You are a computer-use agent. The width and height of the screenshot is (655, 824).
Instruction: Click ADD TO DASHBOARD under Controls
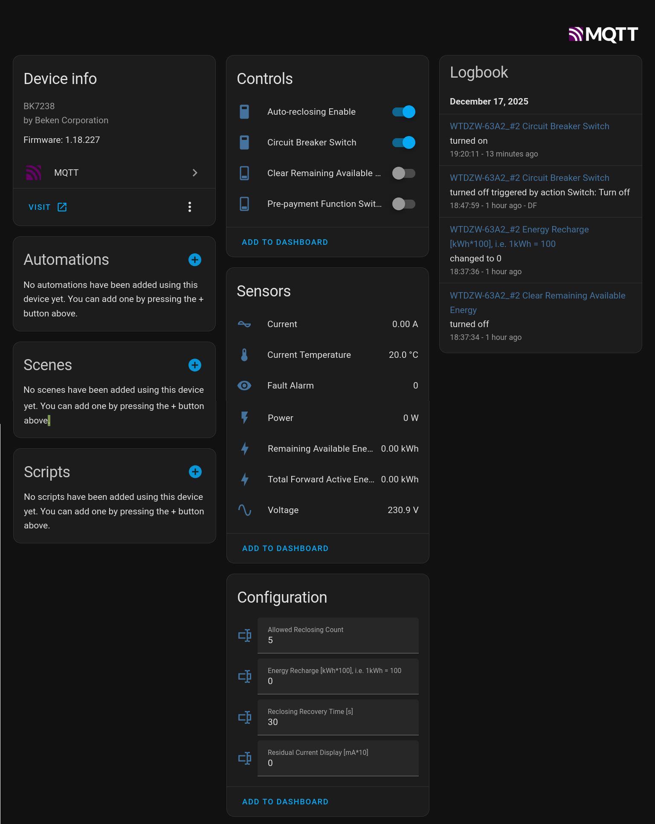point(285,242)
